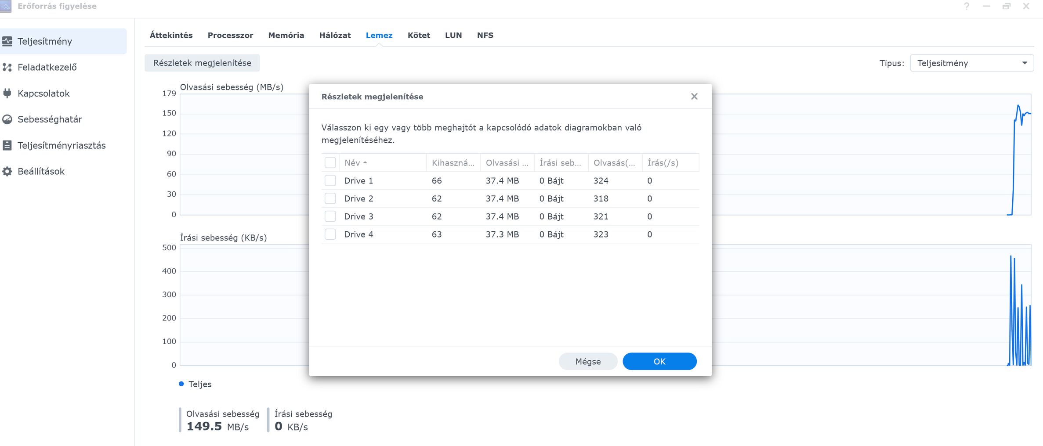Click the Olvasási sebesség (MB/s) chart title
Viewport: 1043px width, 446px height.
[x=232, y=87]
